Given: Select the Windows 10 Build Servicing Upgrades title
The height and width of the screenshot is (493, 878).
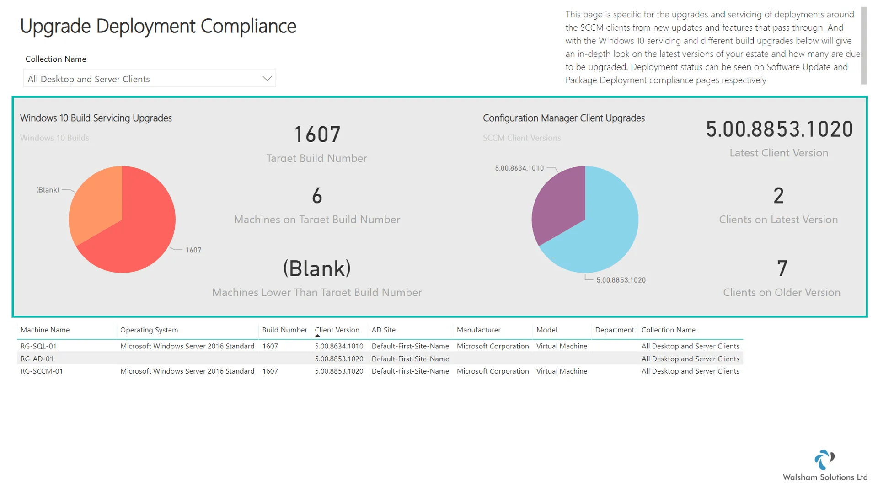Looking at the screenshot, I should click(96, 118).
